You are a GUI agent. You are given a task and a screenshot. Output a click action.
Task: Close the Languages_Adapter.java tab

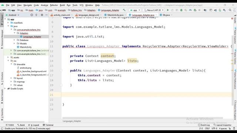point(156,15)
